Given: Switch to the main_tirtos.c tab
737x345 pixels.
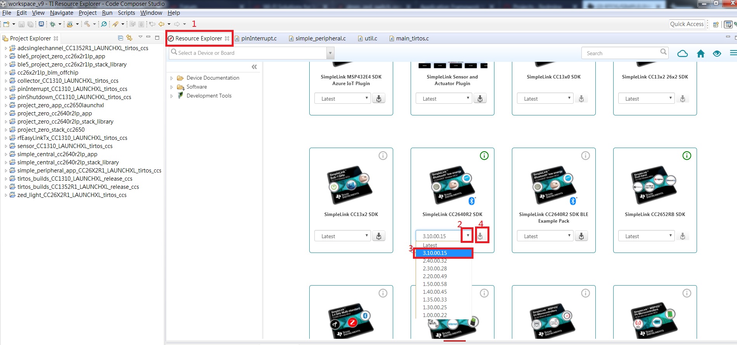Looking at the screenshot, I should tap(409, 38).
